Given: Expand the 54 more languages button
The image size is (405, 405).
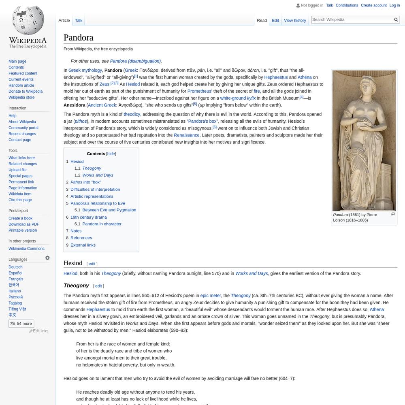Looking at the screenshot, I should pos(21,324).
